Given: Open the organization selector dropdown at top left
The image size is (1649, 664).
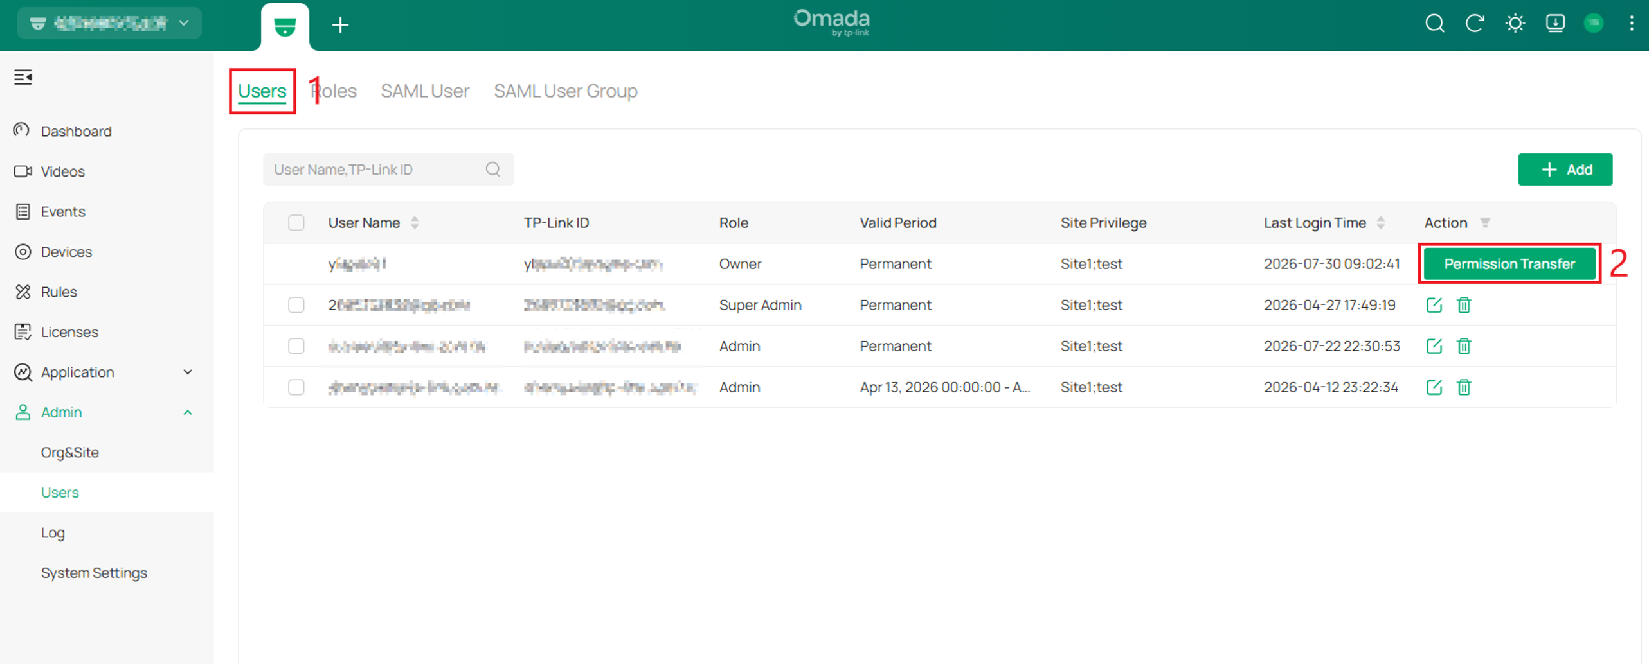Looking at the screenshot, I should [109, 24].
